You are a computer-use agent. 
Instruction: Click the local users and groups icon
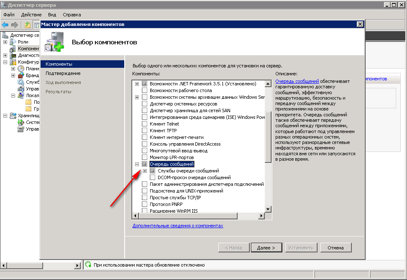click(21, 95)
